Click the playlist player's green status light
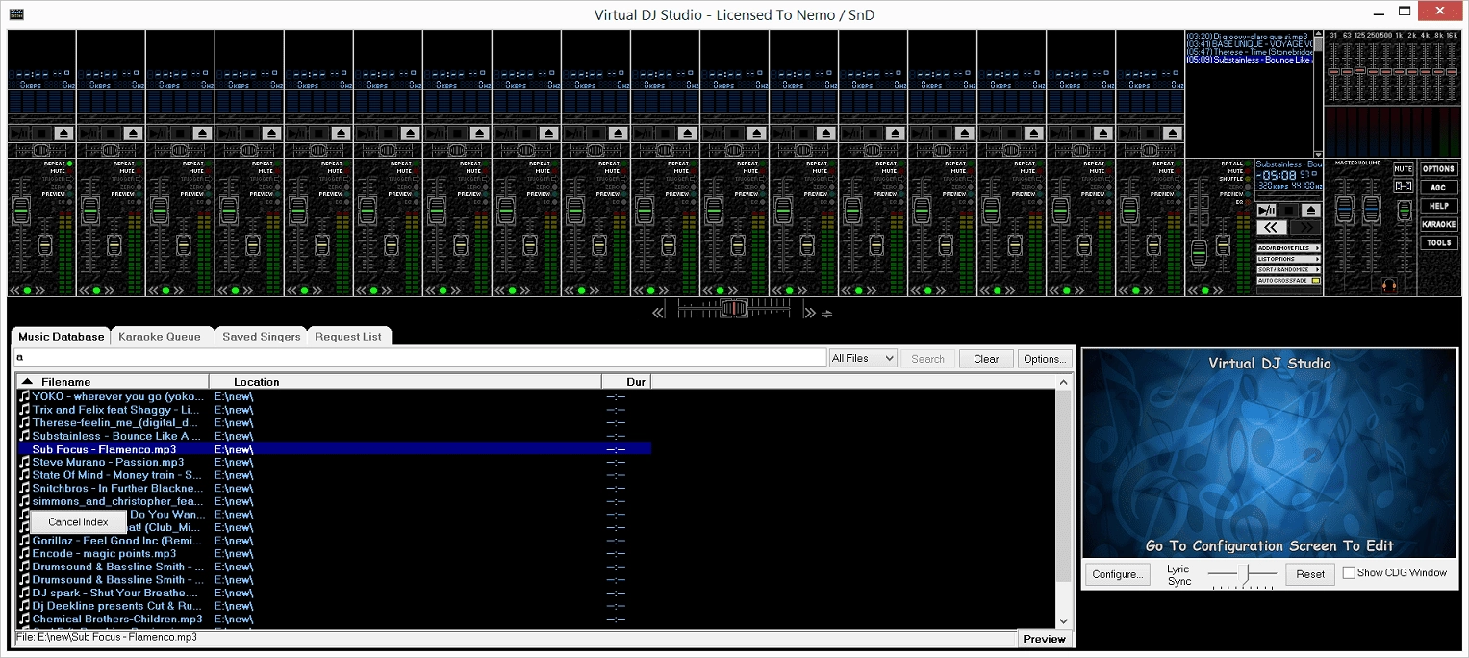The height and width of the screenshot is (658, 1469). [x=1205, y=291]
